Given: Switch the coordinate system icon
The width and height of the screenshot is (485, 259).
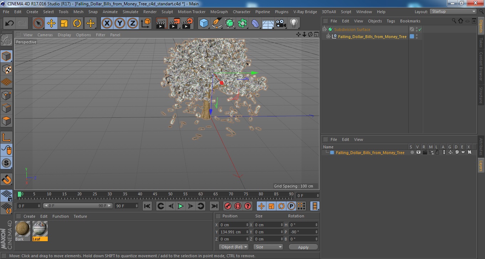Looking at the screenshot, I should pyautogui.click(x=146, y=23).
